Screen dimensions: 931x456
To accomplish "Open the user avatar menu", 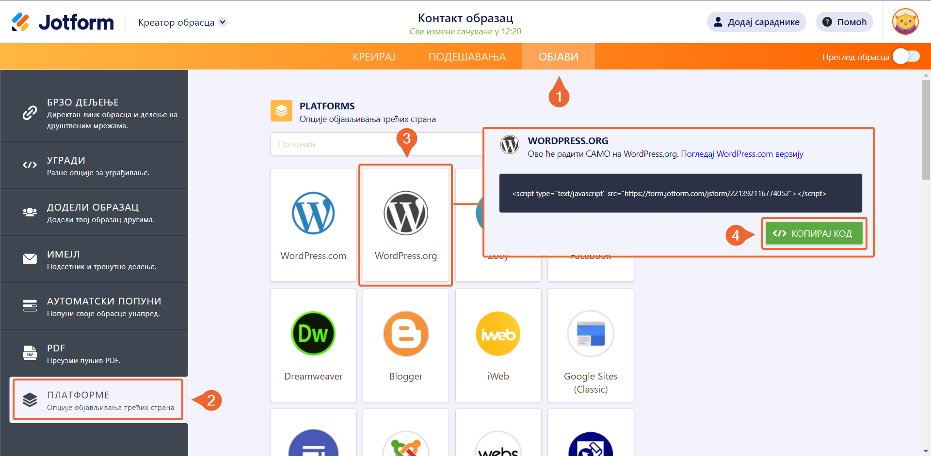I will coord(905,22).
